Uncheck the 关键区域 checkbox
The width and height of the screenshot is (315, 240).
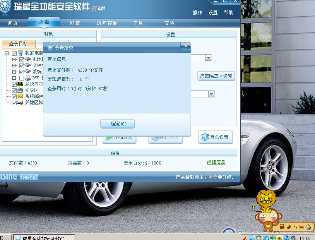14,103
